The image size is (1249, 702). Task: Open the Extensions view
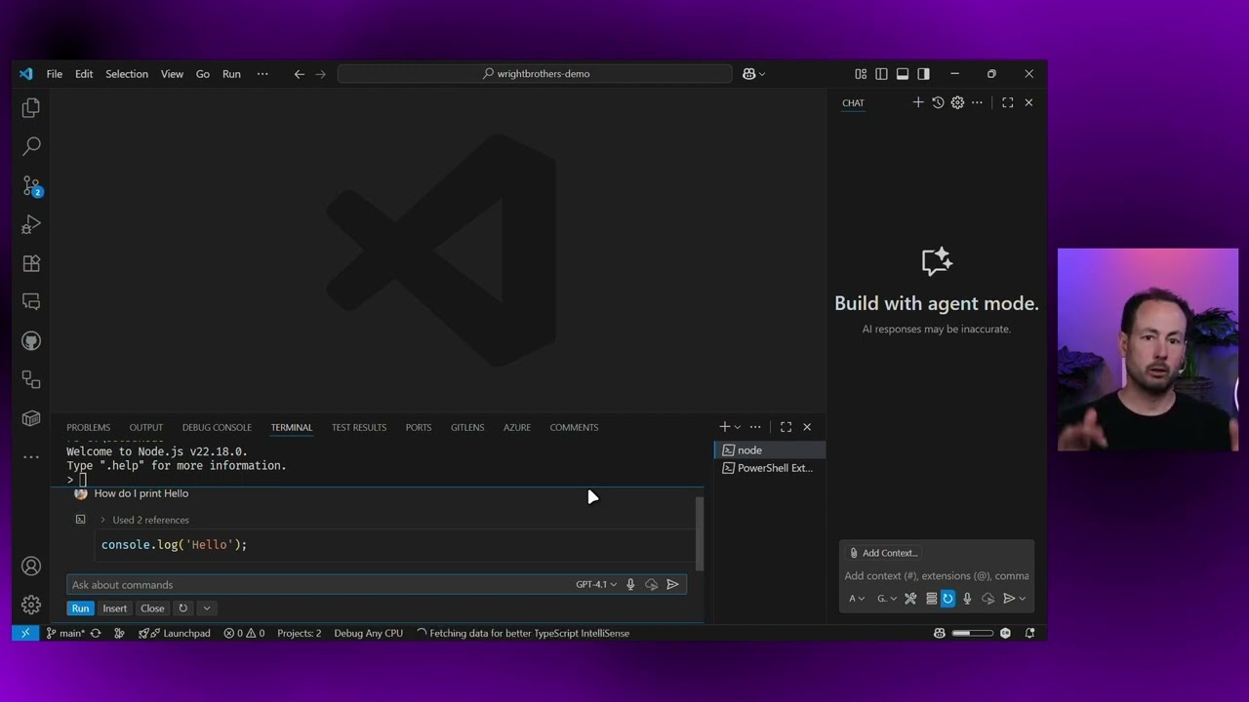coord(31,263)
